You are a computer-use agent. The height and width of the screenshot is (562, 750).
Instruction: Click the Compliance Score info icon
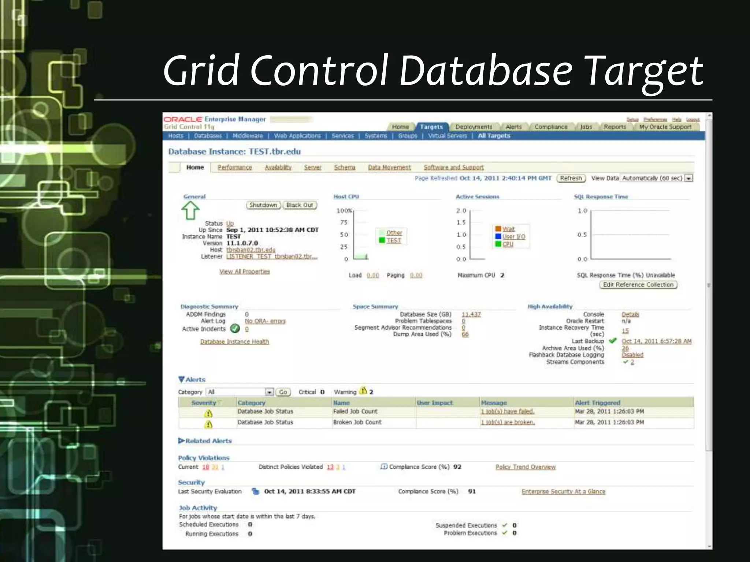pyautogui.click(x=384, y=467)
